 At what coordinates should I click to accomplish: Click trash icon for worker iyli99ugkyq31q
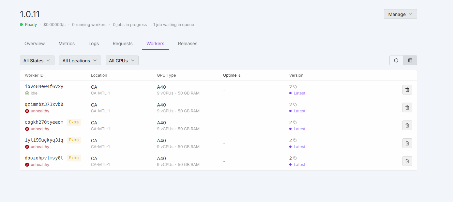407,143
